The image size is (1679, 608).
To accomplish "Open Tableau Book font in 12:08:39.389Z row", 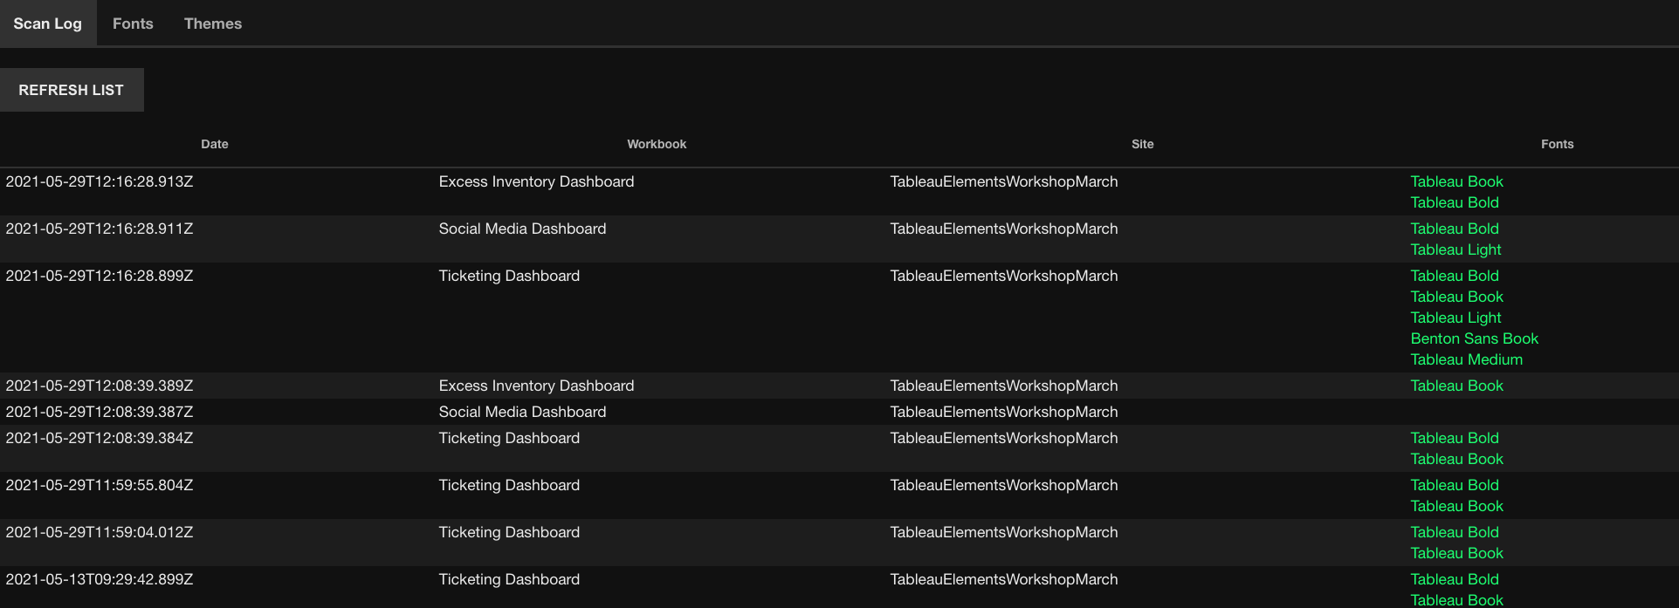I will pos(1456,386).
